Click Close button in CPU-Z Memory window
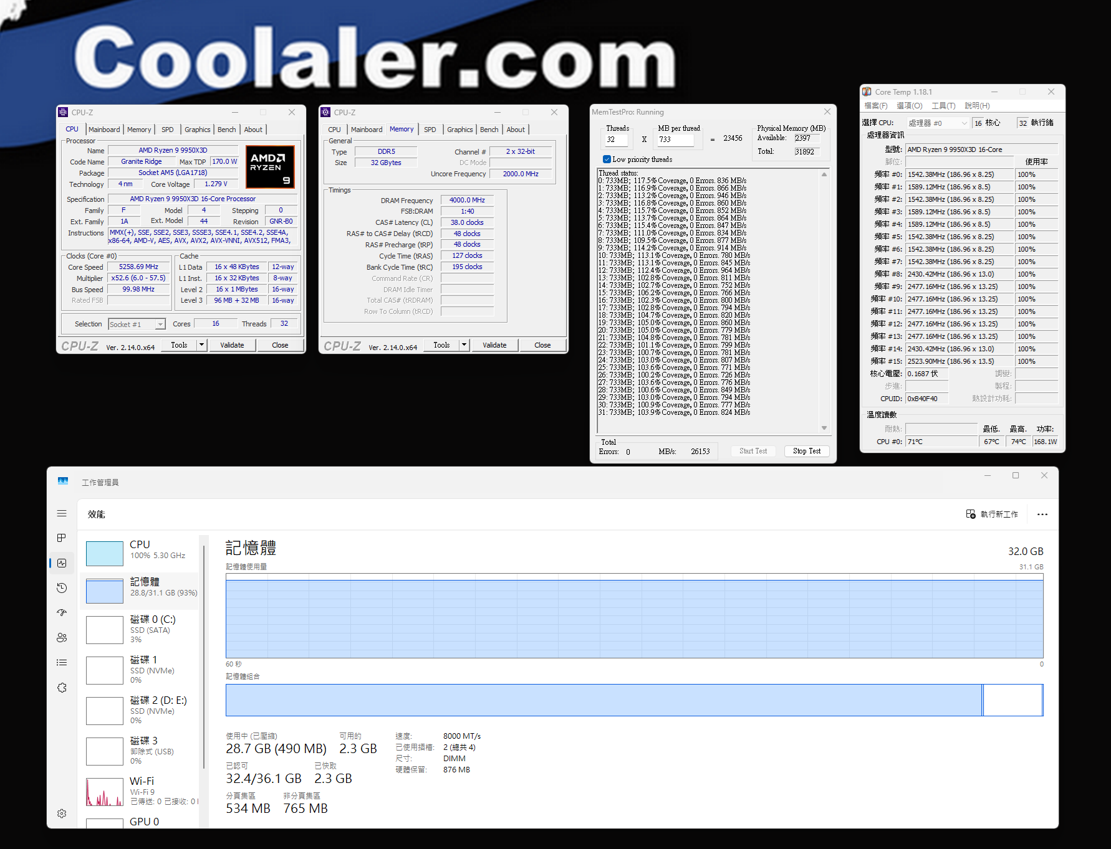Image resolution: width=1111 pixels, height=849 pixels. click(x=542, y=344)
